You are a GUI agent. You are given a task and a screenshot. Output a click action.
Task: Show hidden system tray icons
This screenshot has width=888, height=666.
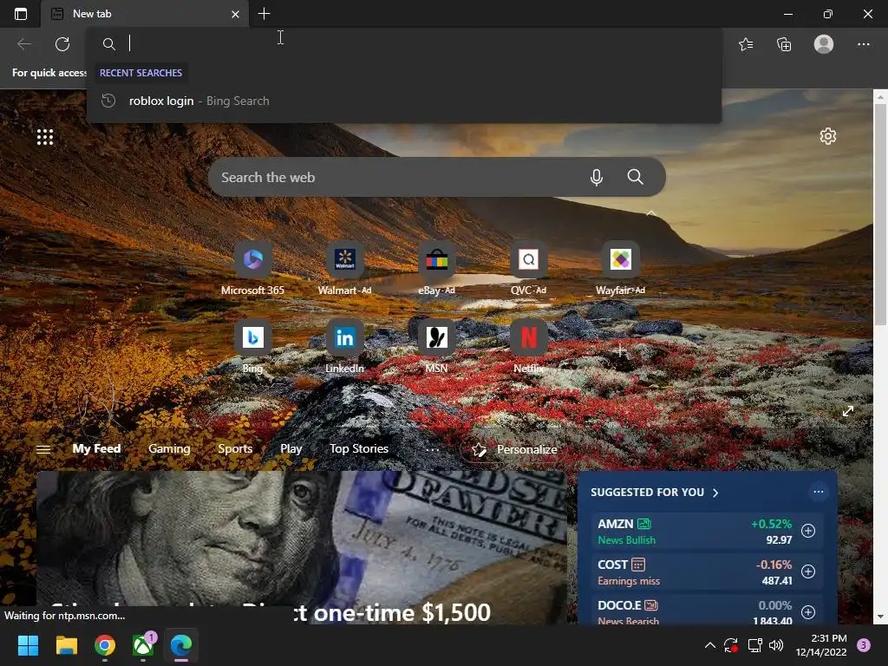click(709, 645)
